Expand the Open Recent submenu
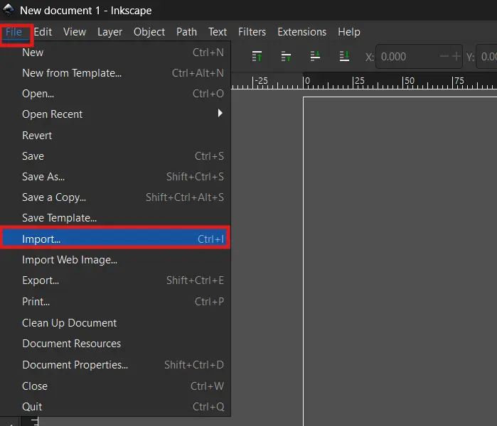497x426 pixels. (115, 114)
